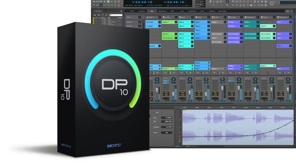Switch to the Sequence tab

tap(142, 11)
